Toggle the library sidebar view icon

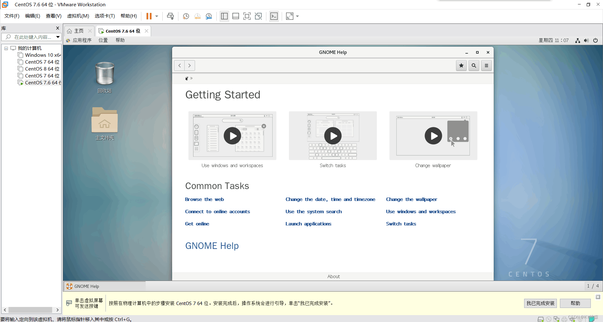point(224,16)
